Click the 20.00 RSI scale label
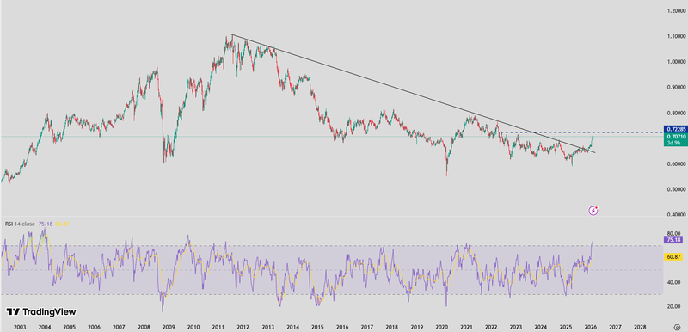The width and height of the screenshot is (688, 332). coord(673,306)
